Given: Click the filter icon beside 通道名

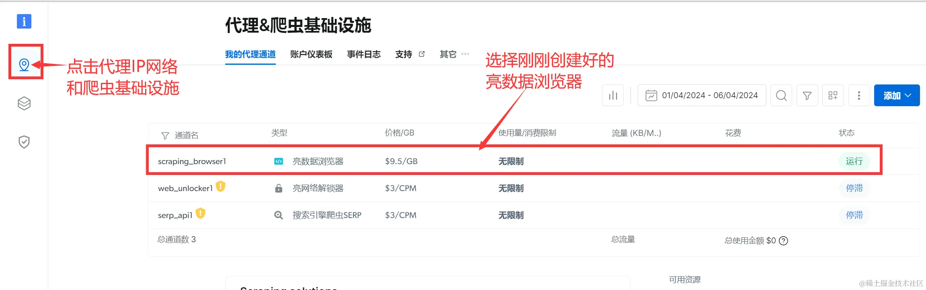Looking at the screenshot, I should (x=165, y=136).
